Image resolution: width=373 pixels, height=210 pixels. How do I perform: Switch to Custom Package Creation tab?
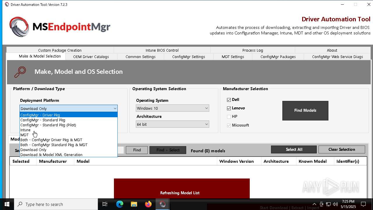coord(60,50)
